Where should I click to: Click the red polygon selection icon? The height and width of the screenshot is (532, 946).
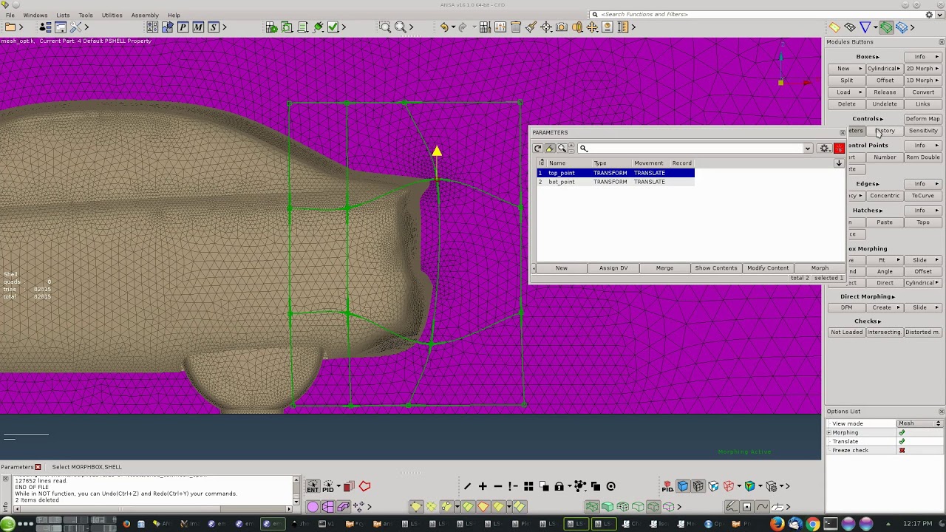point(365,486)
